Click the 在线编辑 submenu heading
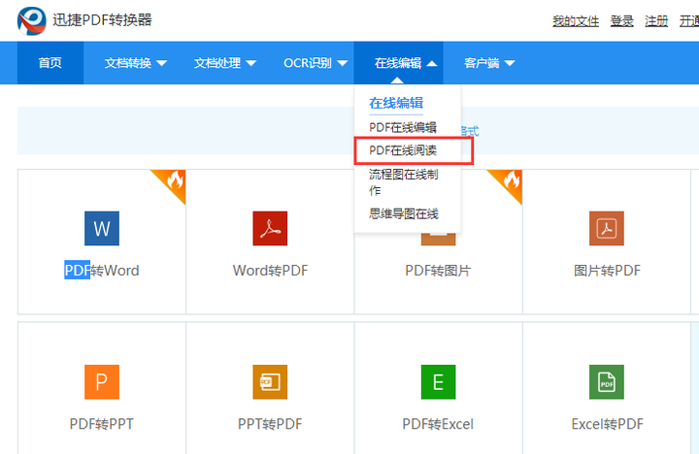This screenshot has width=699, height=454. 396,104
